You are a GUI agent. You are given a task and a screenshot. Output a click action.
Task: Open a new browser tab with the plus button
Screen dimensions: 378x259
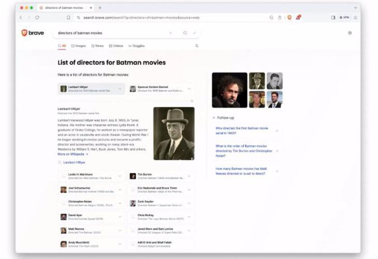pyautogui.click(x=100, y=8)
